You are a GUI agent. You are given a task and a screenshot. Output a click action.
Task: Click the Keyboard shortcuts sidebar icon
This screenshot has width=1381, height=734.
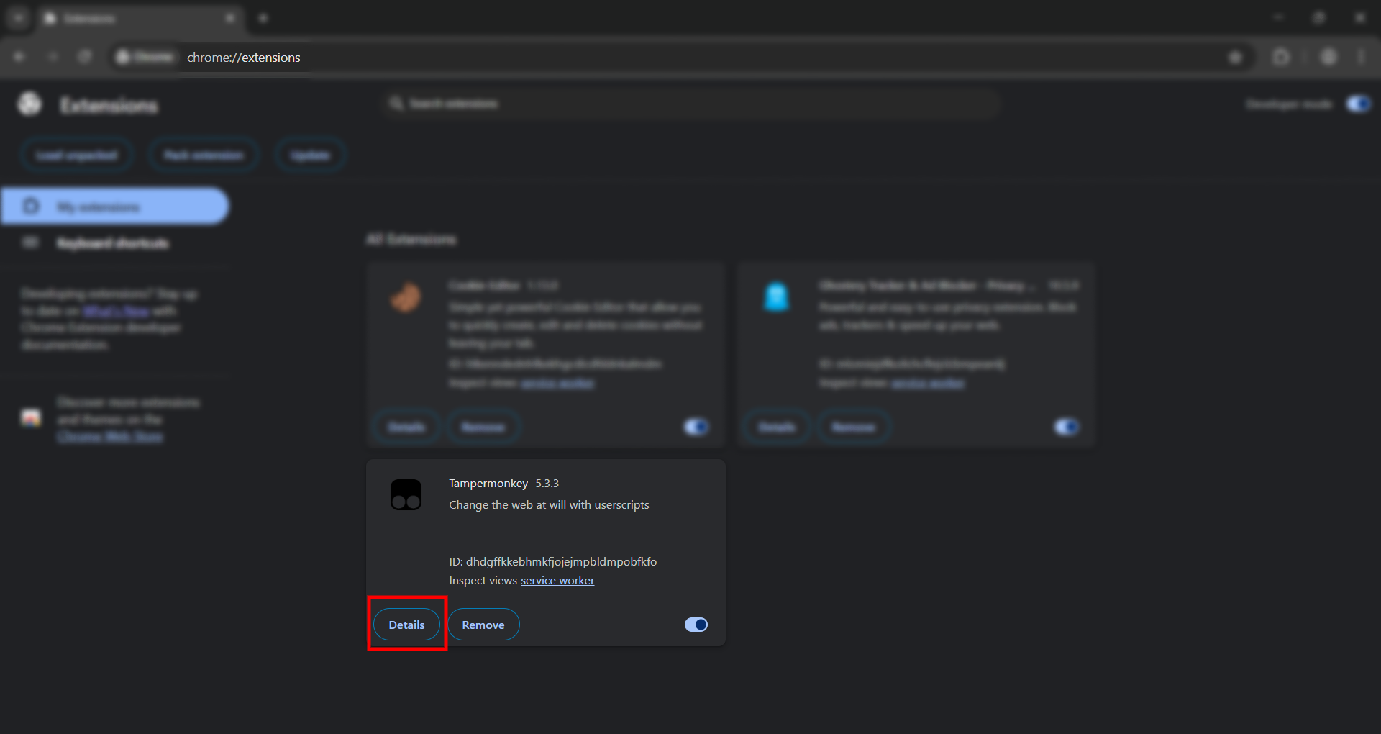30,243
